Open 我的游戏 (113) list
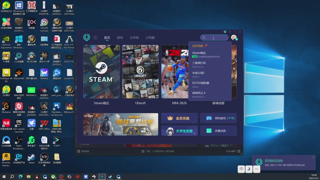The height and width of the screenshot is (180, 320). [x=218, y=118]
